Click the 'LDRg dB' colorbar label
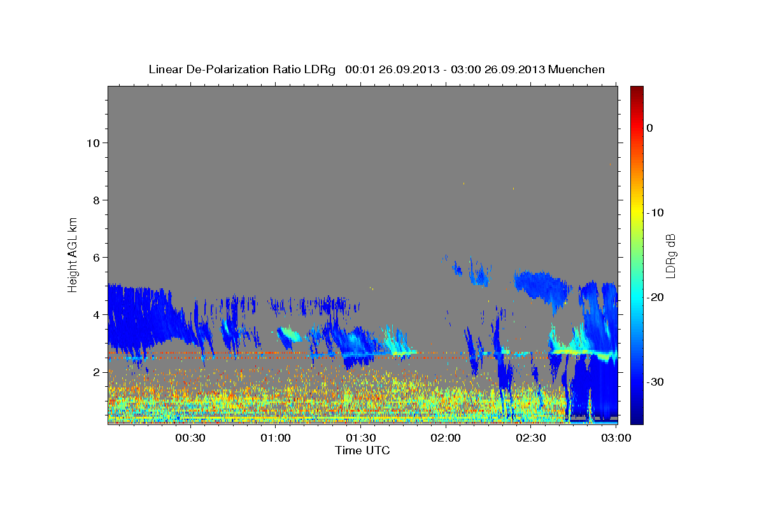Image resolution: width=764 pixels, height=509 pixels. (x=670, y=255)
